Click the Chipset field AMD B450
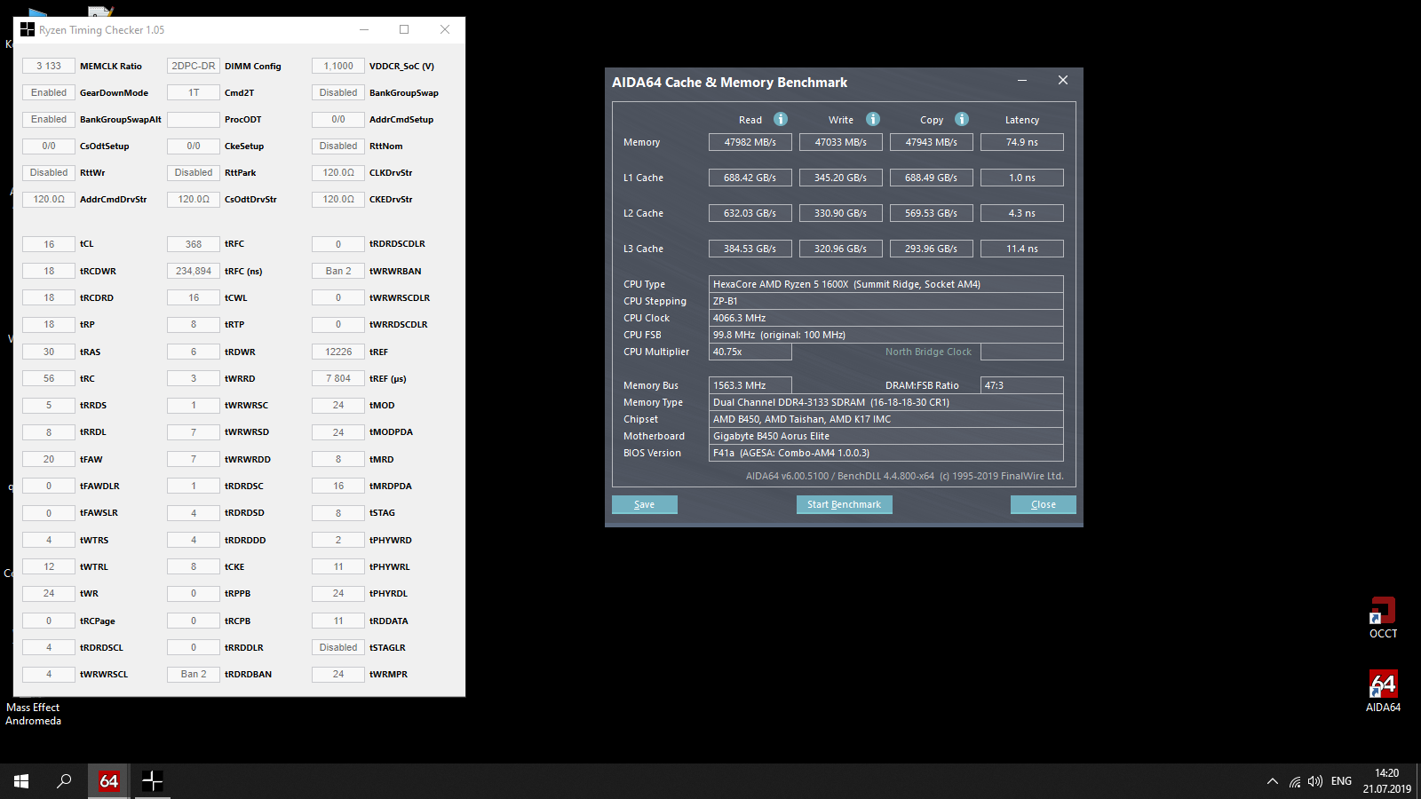This screenshot has height=799, width=1421. [886, 419]
